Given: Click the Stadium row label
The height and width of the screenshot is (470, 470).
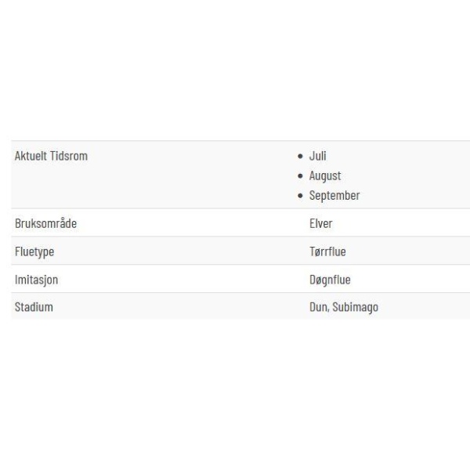Looking at the screenshot, I should (x=34, y=307).
